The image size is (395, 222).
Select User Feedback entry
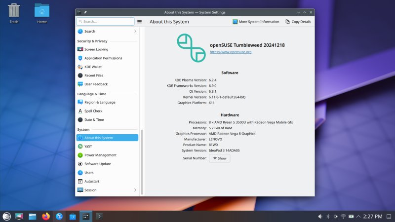pos(107,84)
